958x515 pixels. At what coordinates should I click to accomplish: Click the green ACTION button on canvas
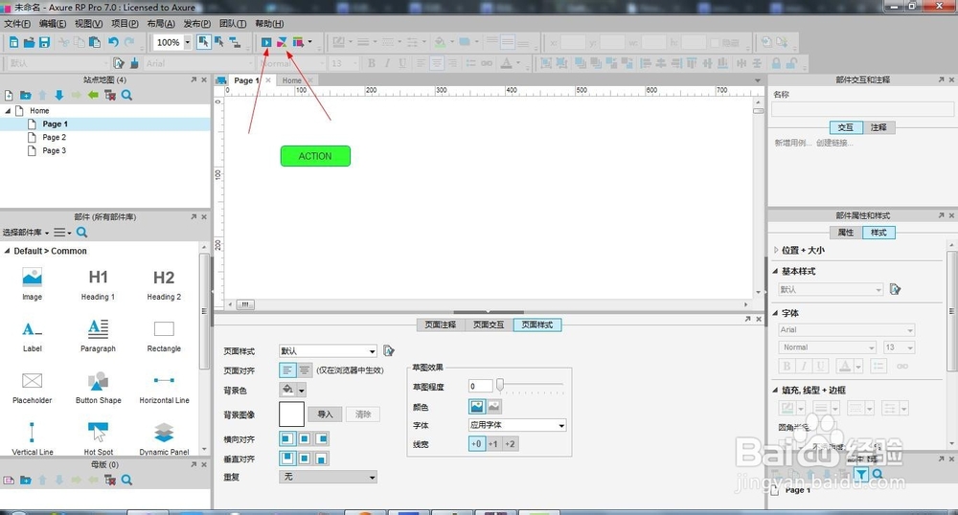point(315,156)
